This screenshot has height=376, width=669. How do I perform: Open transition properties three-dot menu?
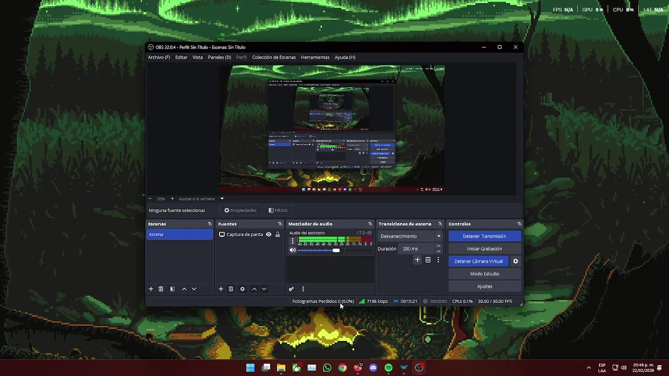click(x=438, y=260)
